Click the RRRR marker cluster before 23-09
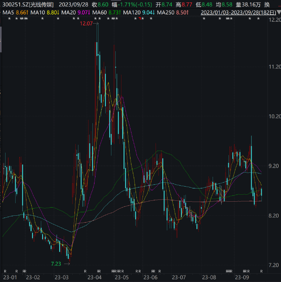This screenshot has height=282, width=281. pos(229,271)
